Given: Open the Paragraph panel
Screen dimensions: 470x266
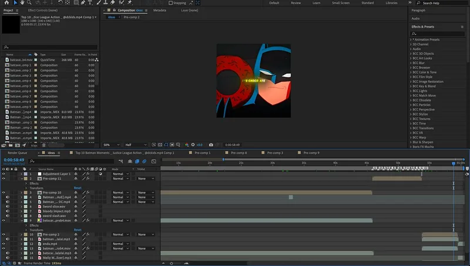Looking at the screenshot, I should click(x=418, y=10).
